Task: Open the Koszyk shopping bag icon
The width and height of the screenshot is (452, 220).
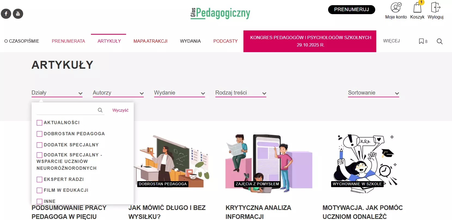Action: (x=417, y=7)
